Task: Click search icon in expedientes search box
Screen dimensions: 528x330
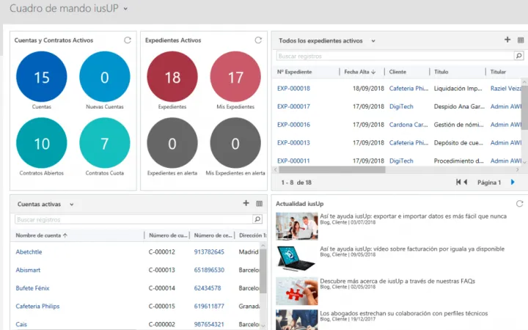Action: tap(519, 56)
